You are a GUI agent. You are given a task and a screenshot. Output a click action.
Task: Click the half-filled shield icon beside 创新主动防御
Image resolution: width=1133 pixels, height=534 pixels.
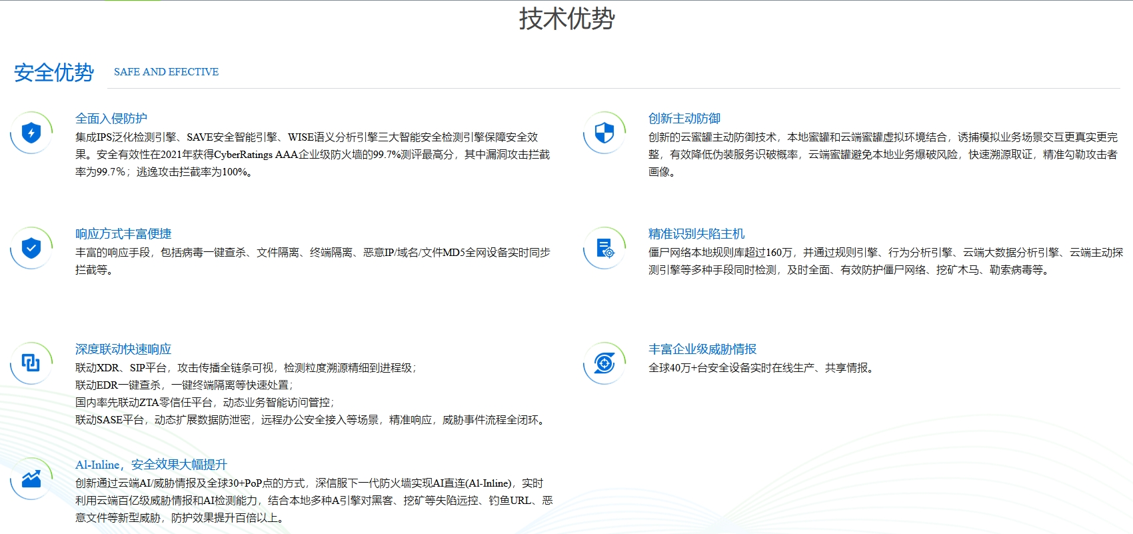pyautogui.click(x=604, y=133)
